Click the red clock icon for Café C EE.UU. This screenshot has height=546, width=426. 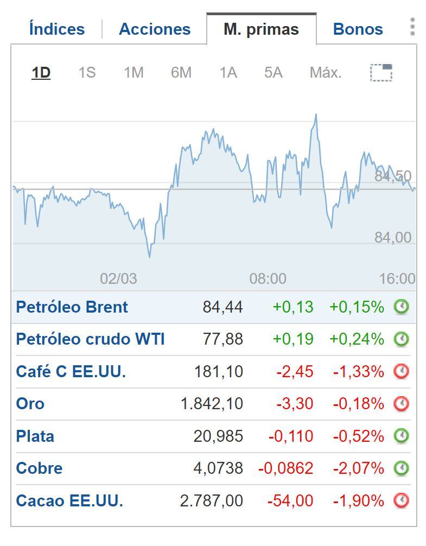pos(401,372)
